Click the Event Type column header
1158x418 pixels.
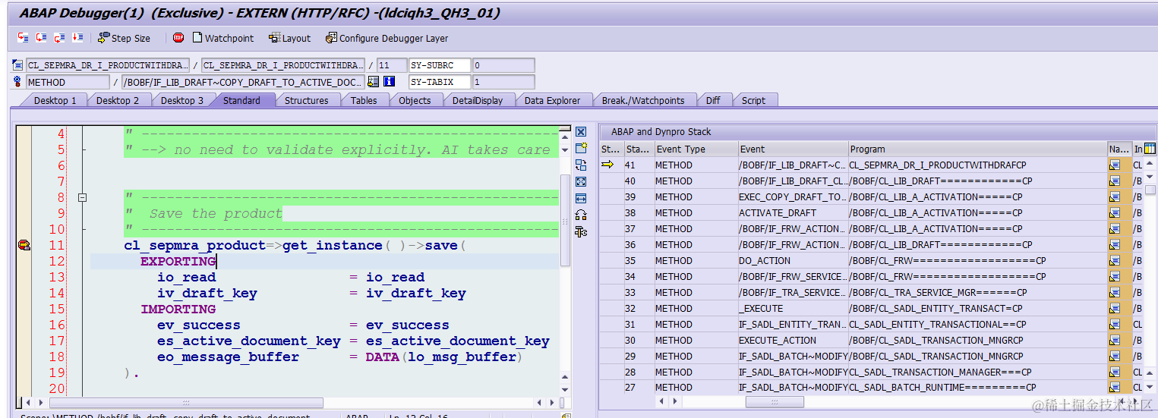(695, 149)
